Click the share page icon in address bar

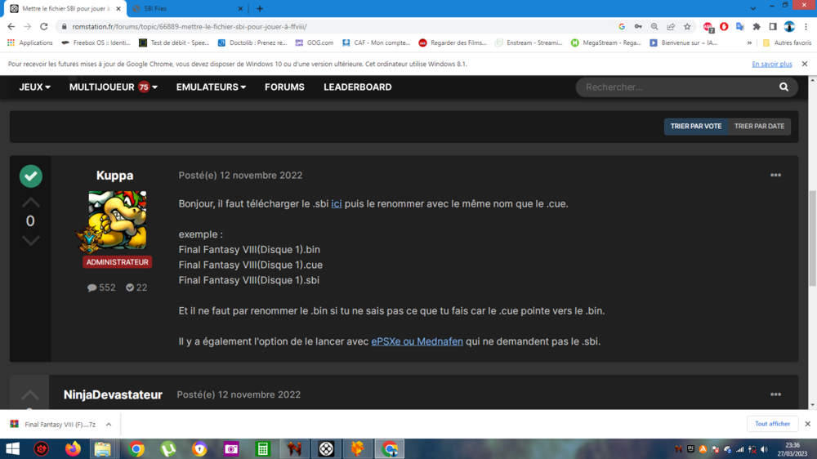pyautogui.click(x=671, y=26)
